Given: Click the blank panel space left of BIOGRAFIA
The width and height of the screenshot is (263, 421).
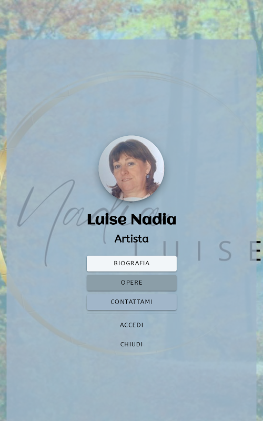Looking at the screenshot, I should [46, 282].
